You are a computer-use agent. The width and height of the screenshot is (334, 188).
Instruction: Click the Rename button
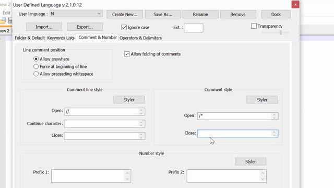[x=200, y=14]
